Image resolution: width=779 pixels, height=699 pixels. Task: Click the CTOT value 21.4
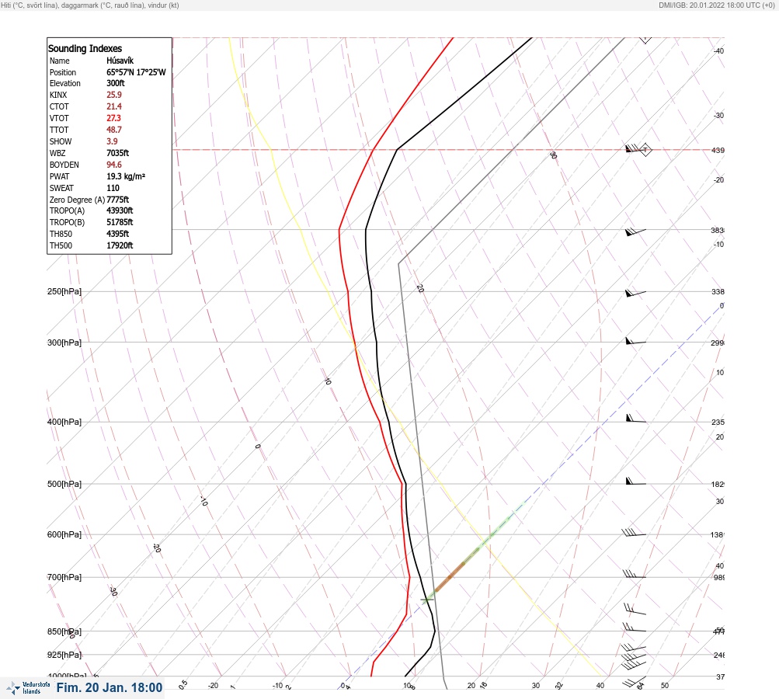(x=113, y=106)
